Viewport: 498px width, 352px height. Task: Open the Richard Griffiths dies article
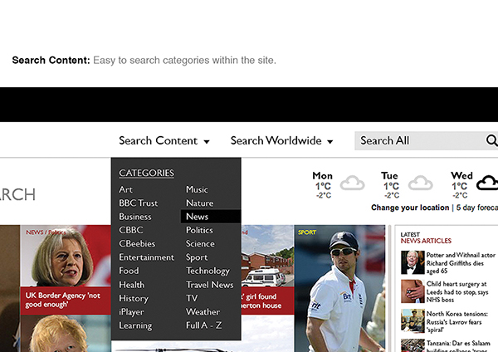(x=461, y=263)
